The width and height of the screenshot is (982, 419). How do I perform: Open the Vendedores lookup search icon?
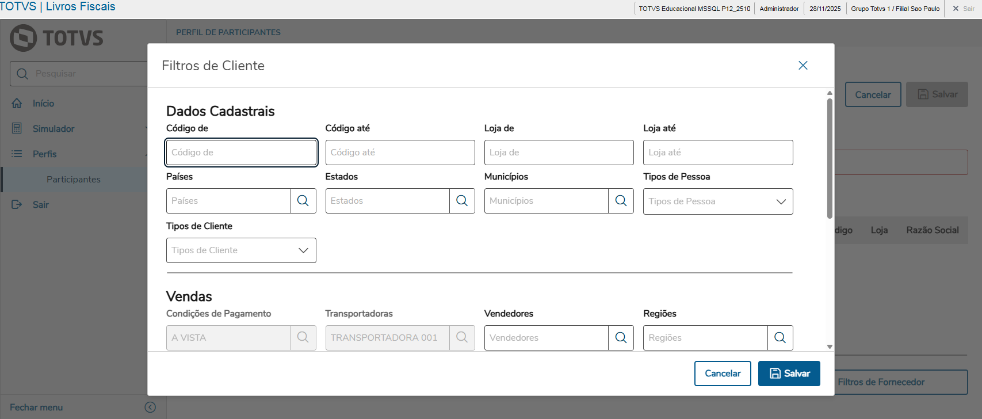[621, 338]
